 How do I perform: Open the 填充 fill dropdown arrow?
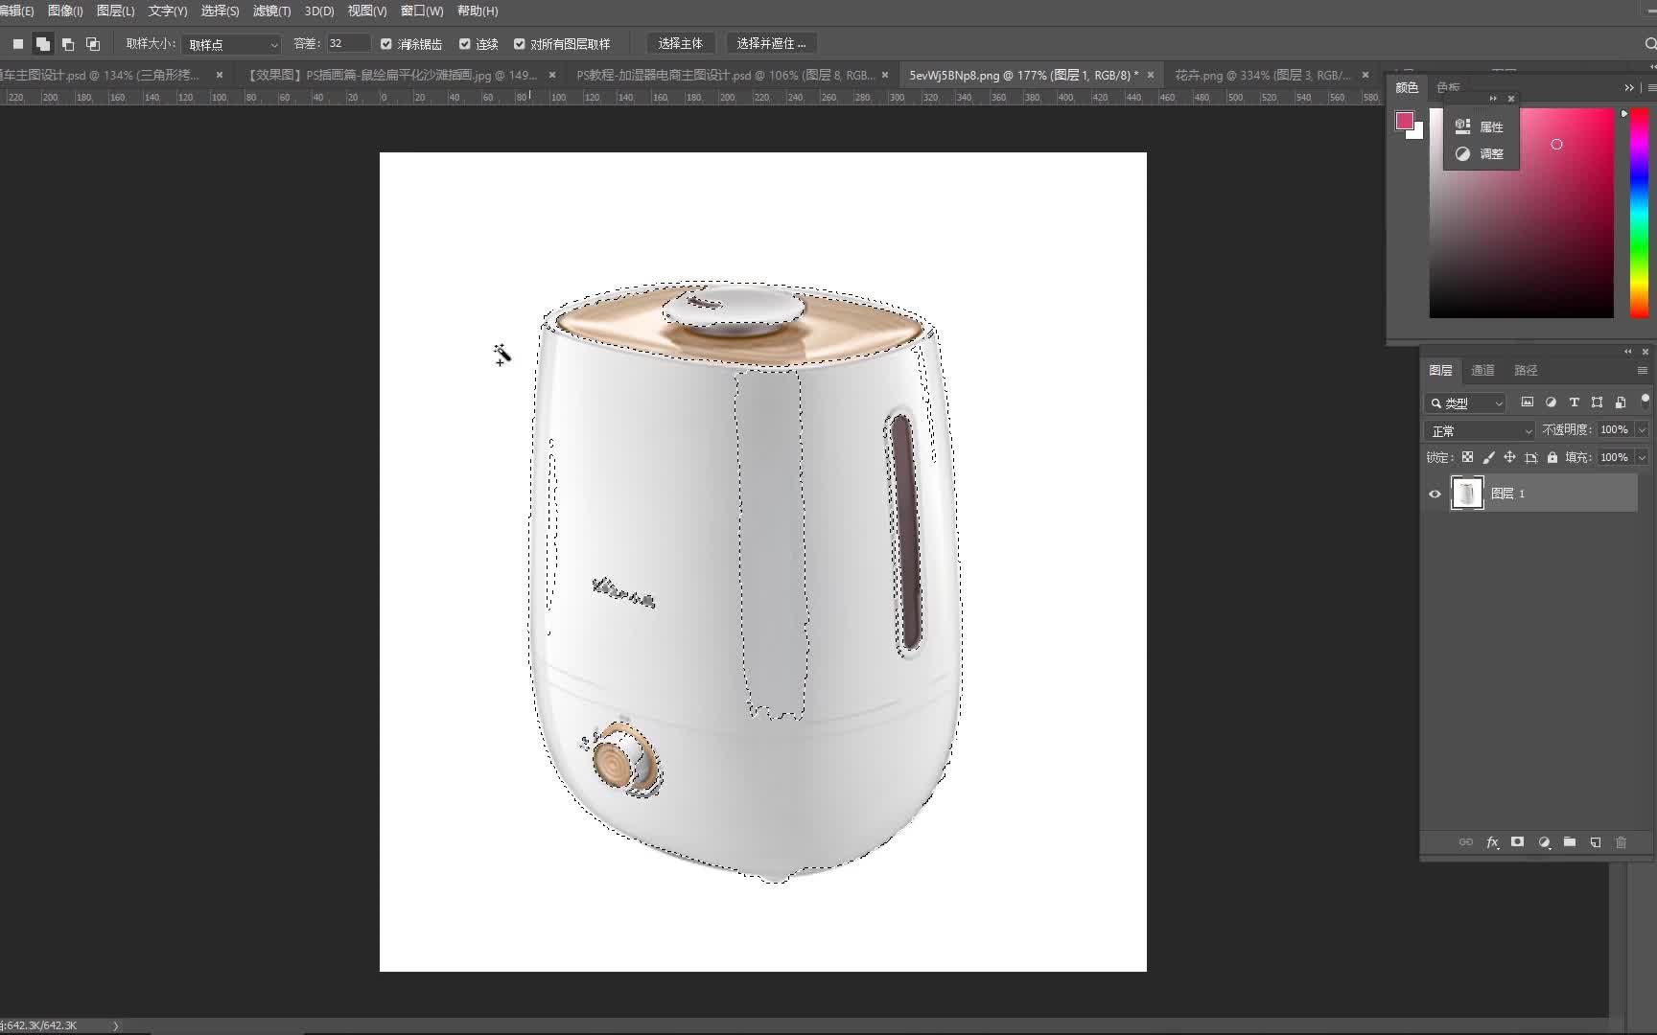click(x=1642, y=457)
